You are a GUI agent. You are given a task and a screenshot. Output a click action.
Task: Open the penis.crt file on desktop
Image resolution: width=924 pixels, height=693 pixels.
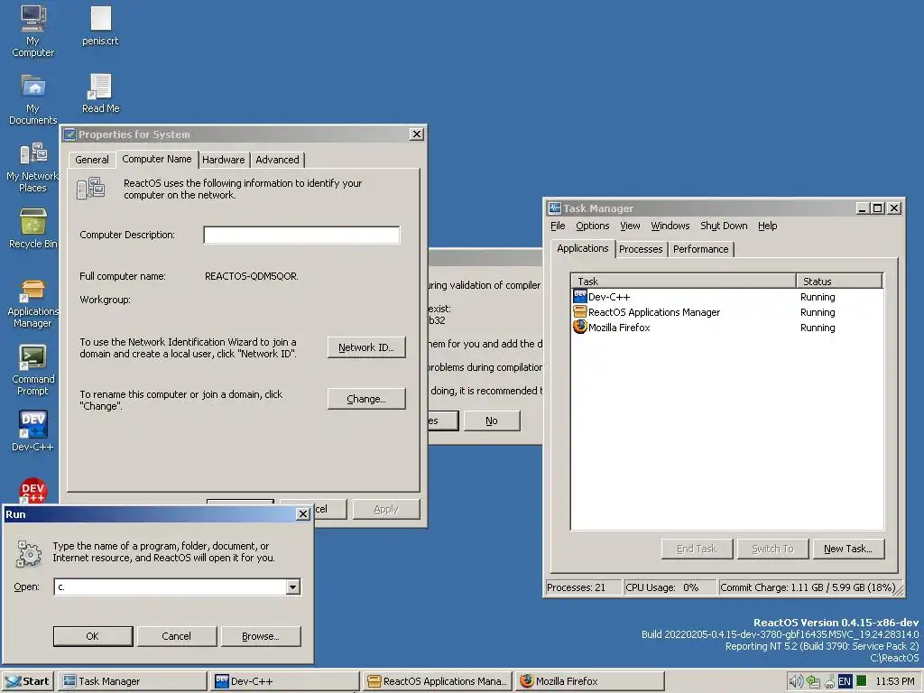coord(100,26)
